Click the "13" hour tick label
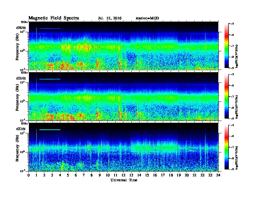Image resolution: width=260 pixels, height=201 pixels. (x=131, y=175)
